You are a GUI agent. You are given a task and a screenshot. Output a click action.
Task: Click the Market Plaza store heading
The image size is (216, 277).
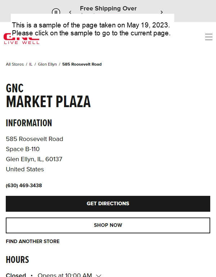48,101
